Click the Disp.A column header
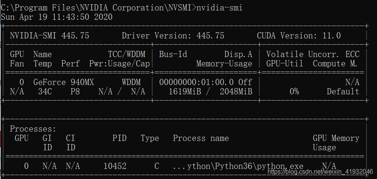Screen dimensions: 377x179 [x=238, y=54]
